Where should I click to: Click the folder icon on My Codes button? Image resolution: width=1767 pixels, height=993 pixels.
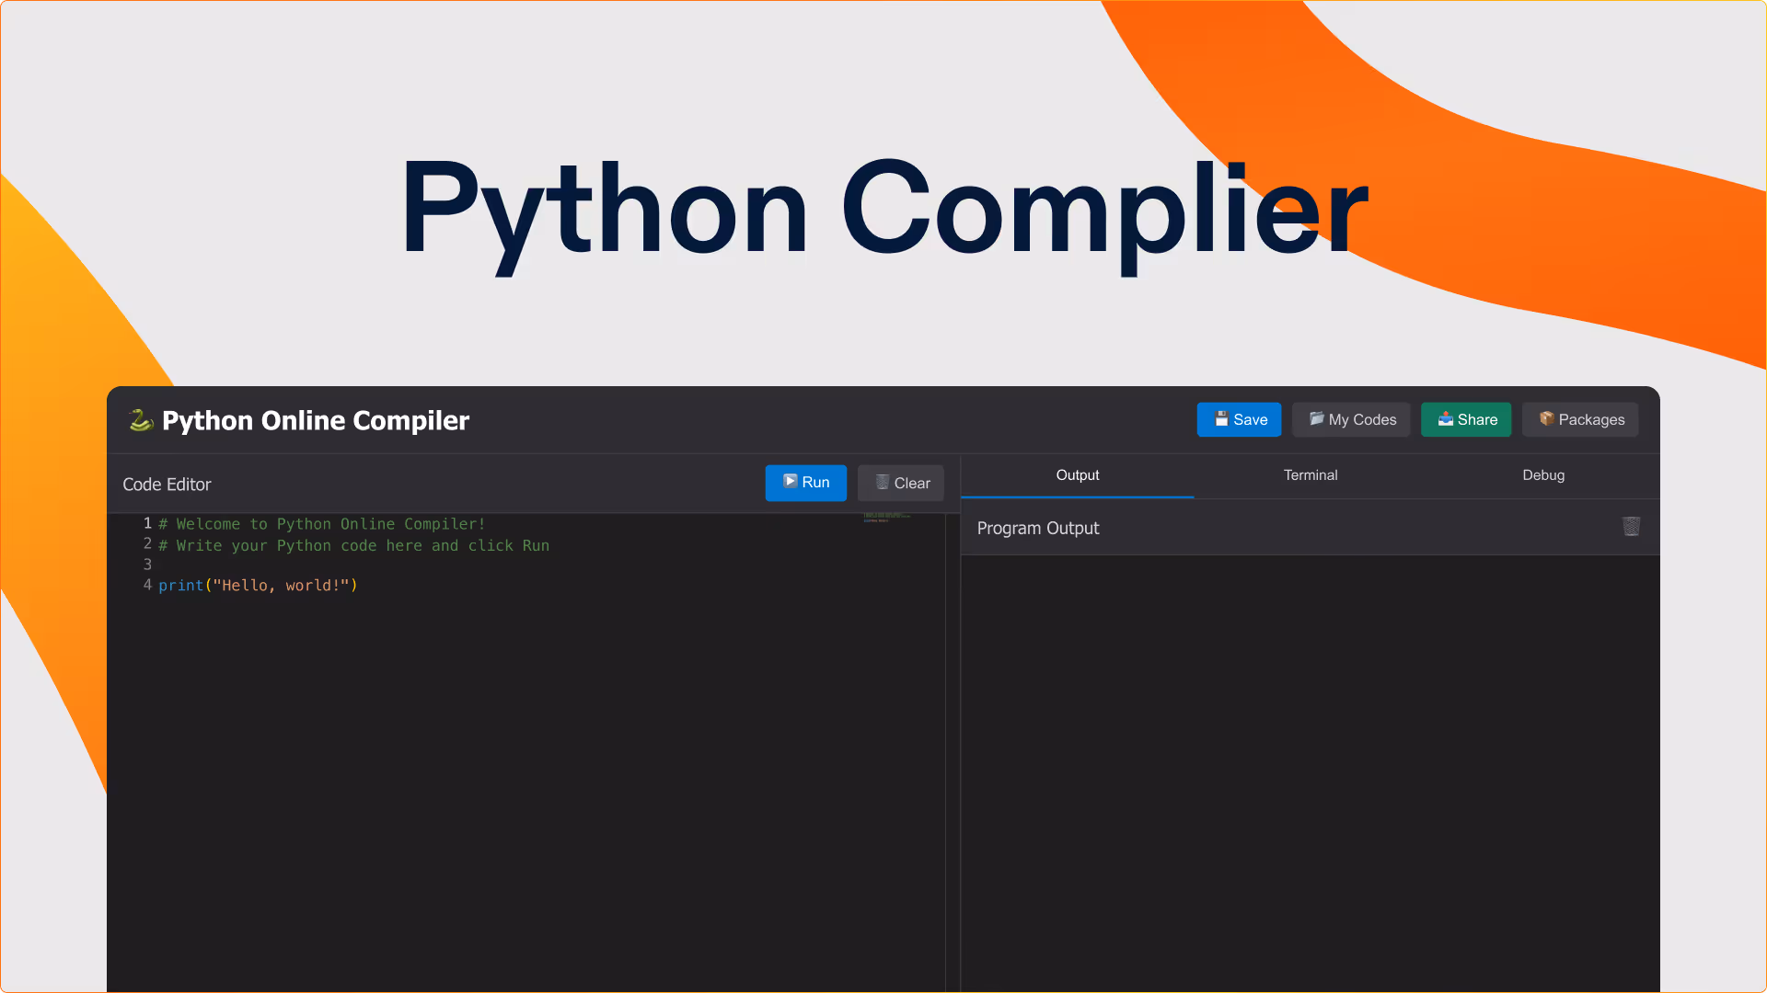[1317, 419]
